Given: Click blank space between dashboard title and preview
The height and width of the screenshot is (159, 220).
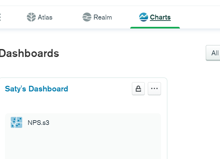Looking at the screenshot, I should [x=83, y=105].
